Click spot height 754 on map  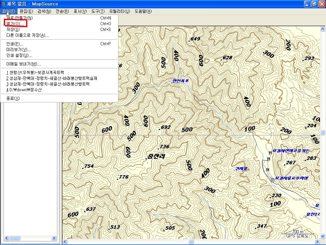click(89, 166)
